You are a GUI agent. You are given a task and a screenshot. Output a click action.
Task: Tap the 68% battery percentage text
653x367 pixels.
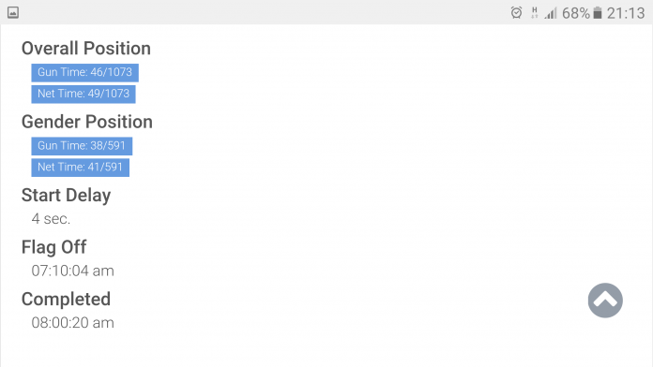(576, 13)
